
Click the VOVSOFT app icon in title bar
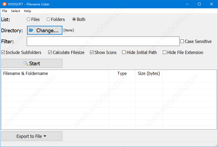5,4
